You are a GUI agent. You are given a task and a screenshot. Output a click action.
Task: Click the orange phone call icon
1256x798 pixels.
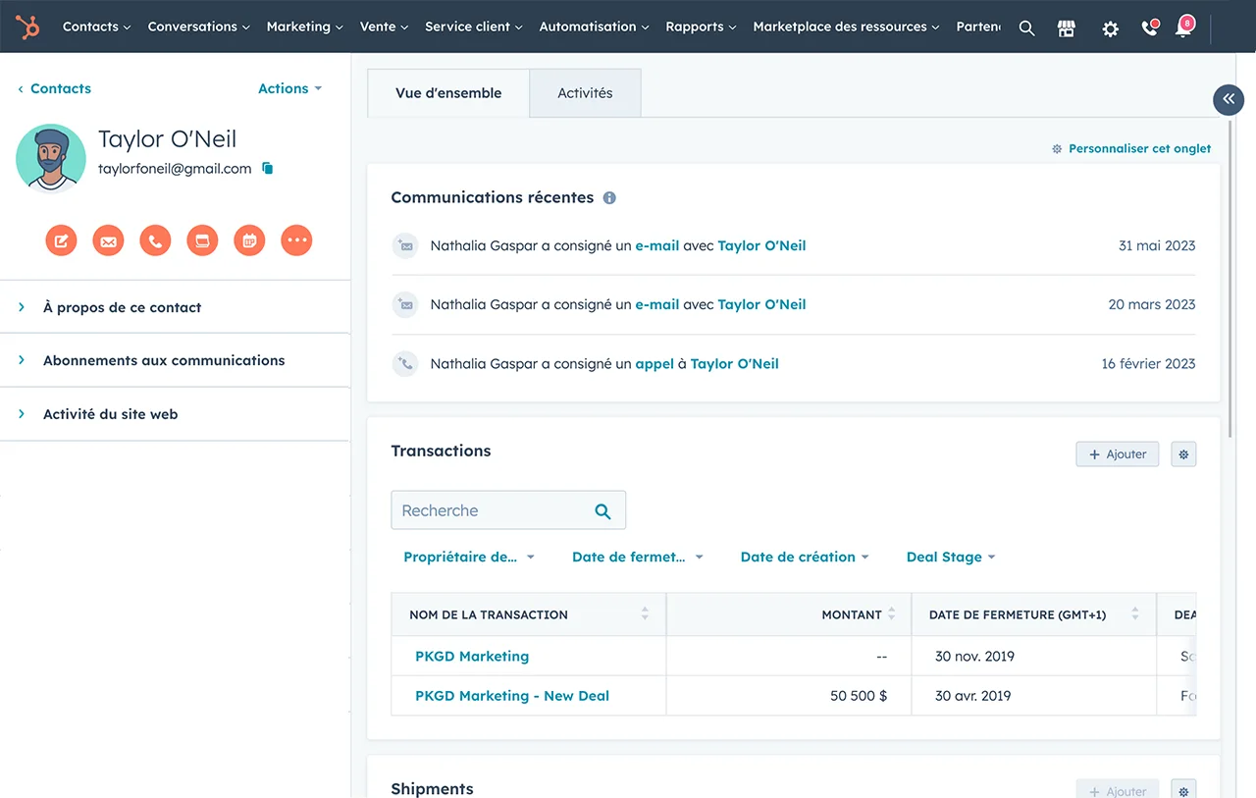click(x=155, y=240)
